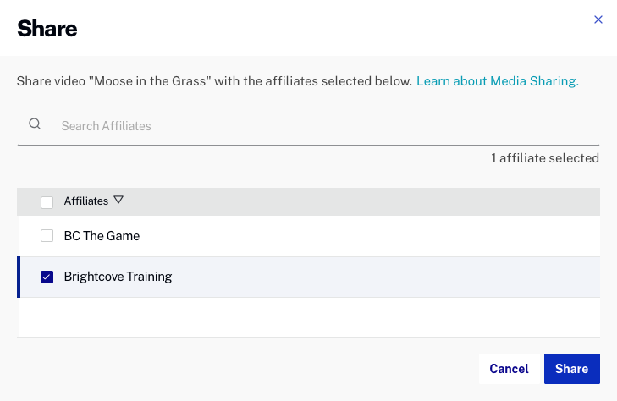This screenshot has height=401, width=617.
Task: Tick the select-all checkbox in Affiliates header
Action: click(x=47, y=202)
